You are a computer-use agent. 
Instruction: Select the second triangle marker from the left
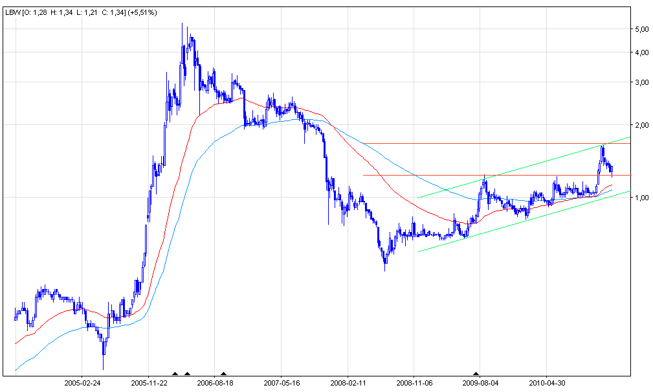click(x=187, y=374)
